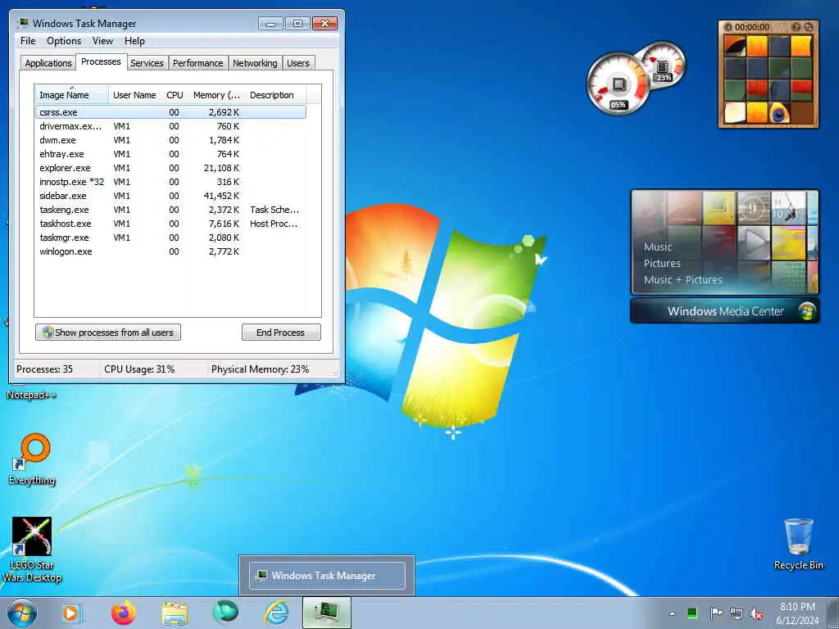The width and height of the screenshot is (839, 629).
Task: Click the shield icon on Show processes button
Action: 48,333
